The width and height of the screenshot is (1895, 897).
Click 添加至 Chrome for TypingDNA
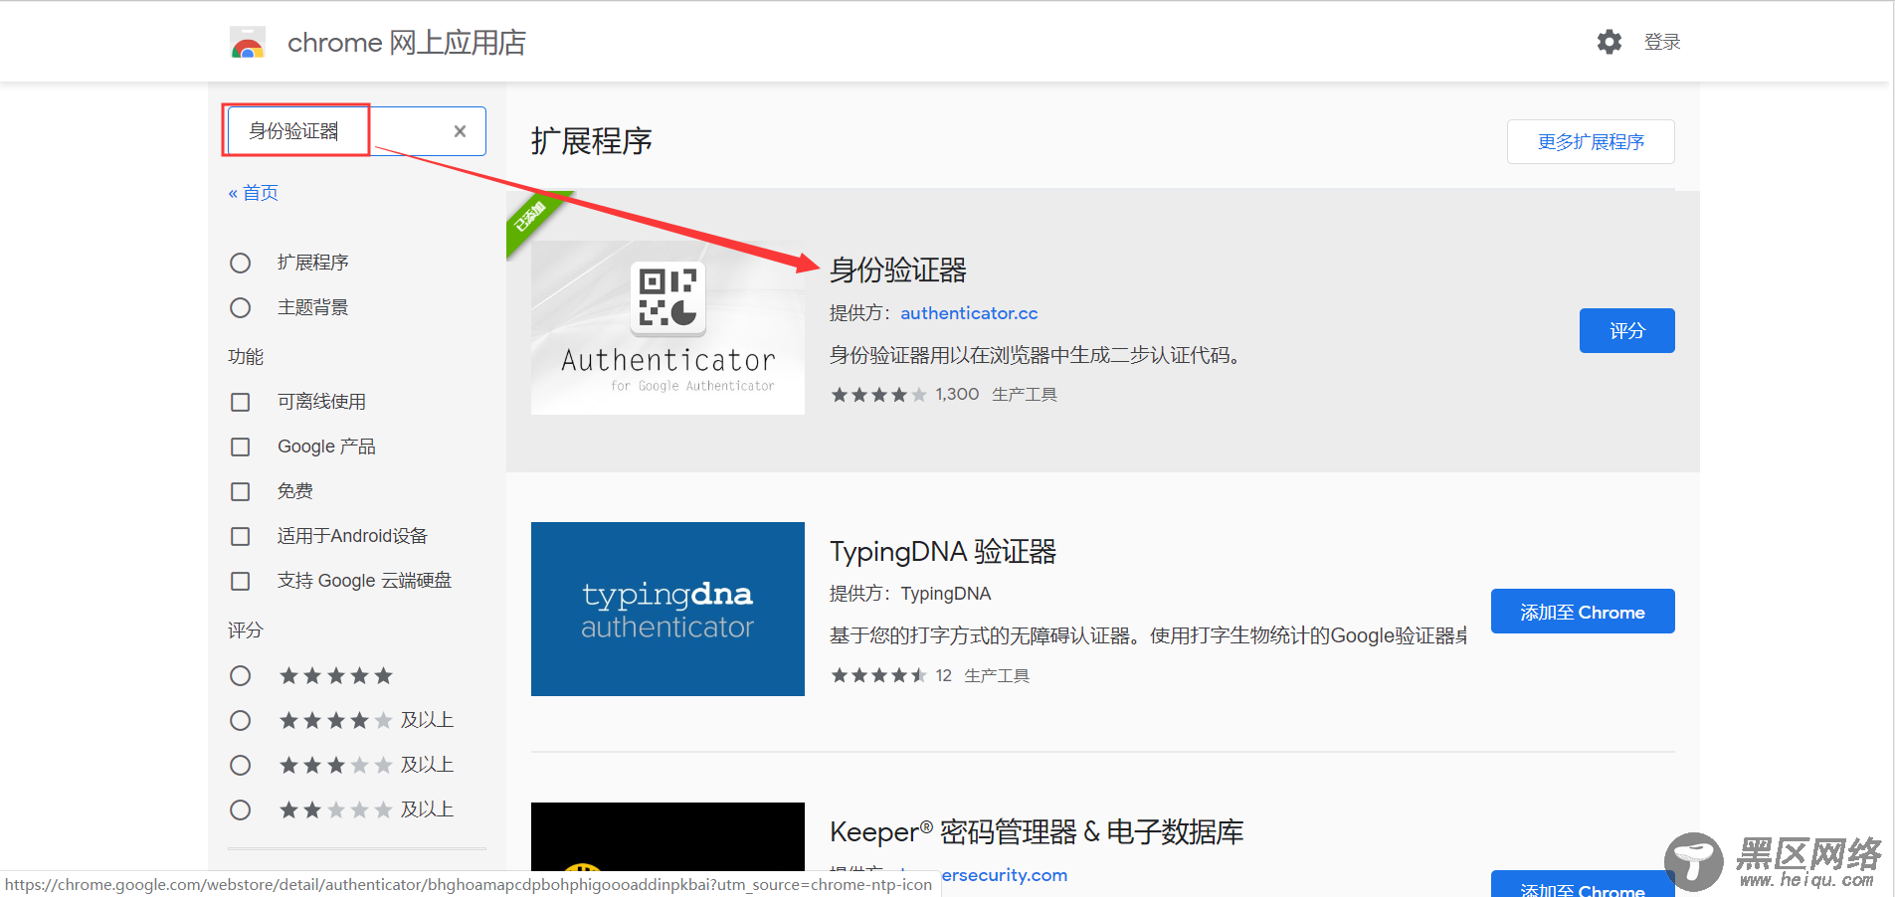1583,612
